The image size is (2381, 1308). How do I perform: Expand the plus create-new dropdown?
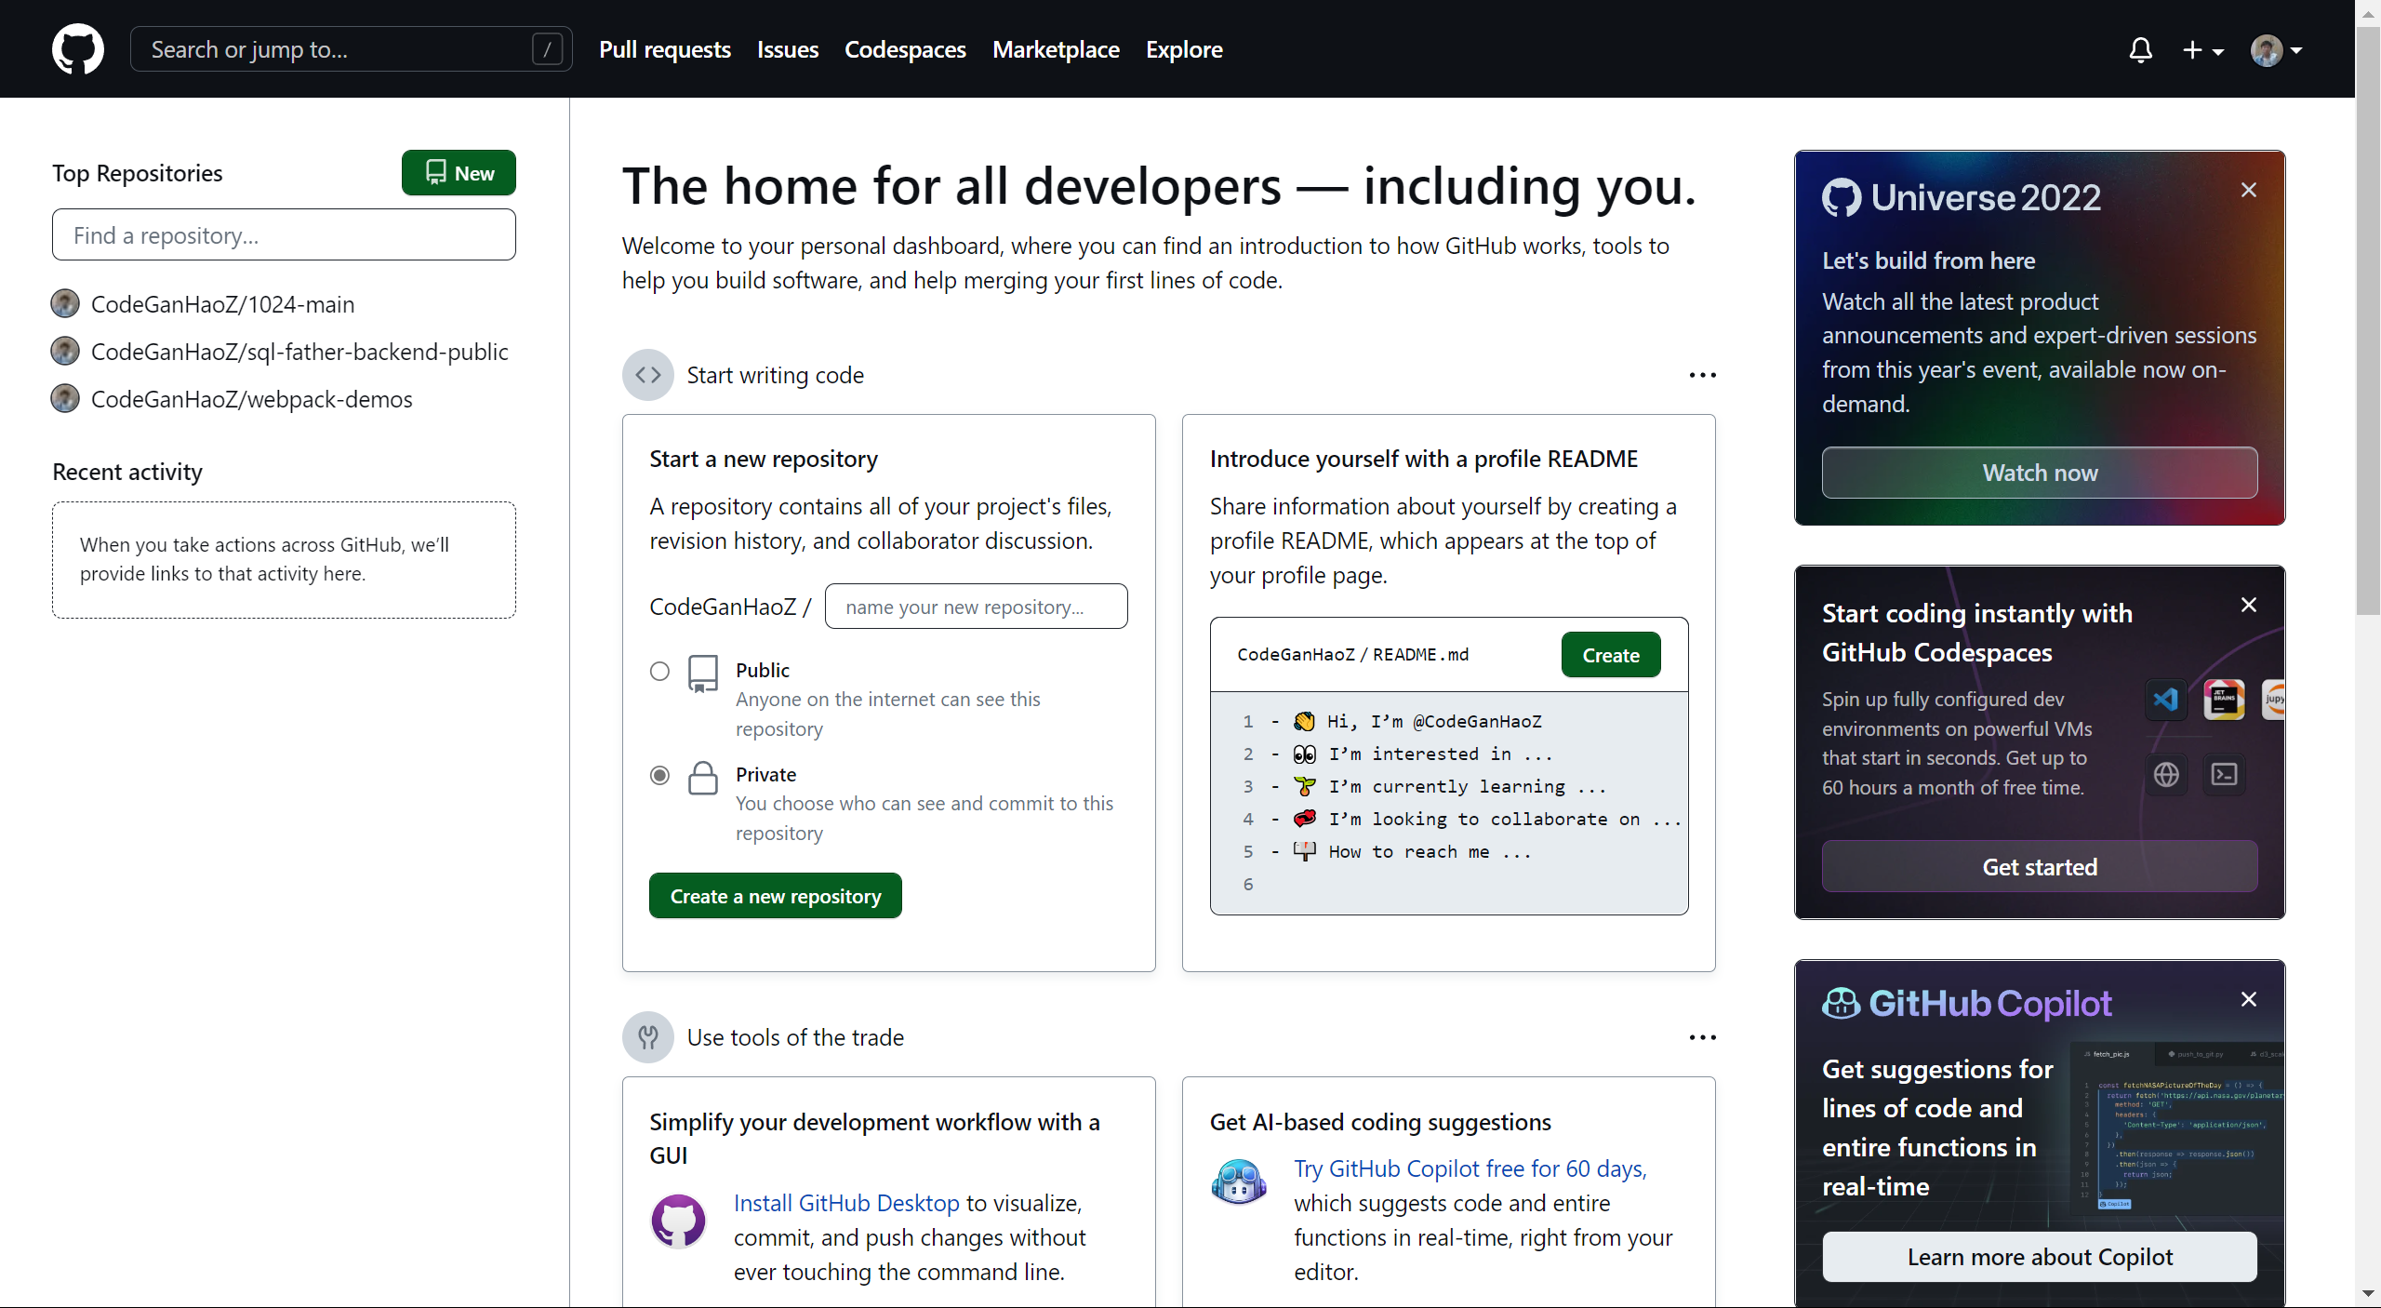2202,49
